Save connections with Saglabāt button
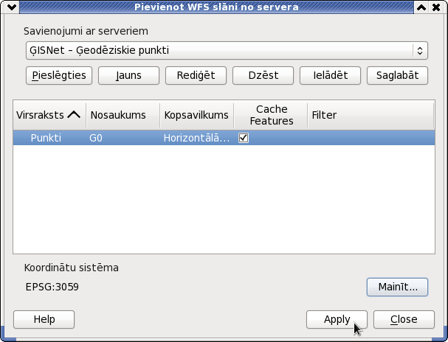Screen dimensions: 448x342 [x=397, y=76]
